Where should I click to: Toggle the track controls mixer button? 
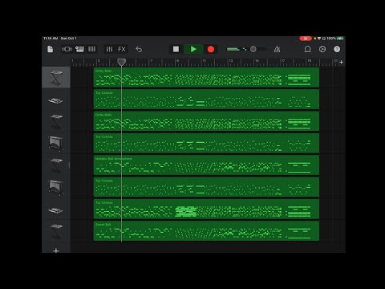coord(109,49)
